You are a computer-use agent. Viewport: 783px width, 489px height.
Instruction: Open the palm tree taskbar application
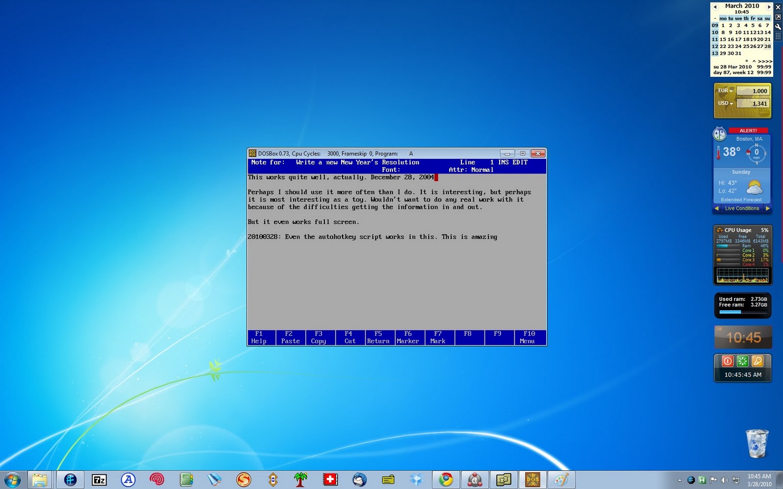[301, 480]
